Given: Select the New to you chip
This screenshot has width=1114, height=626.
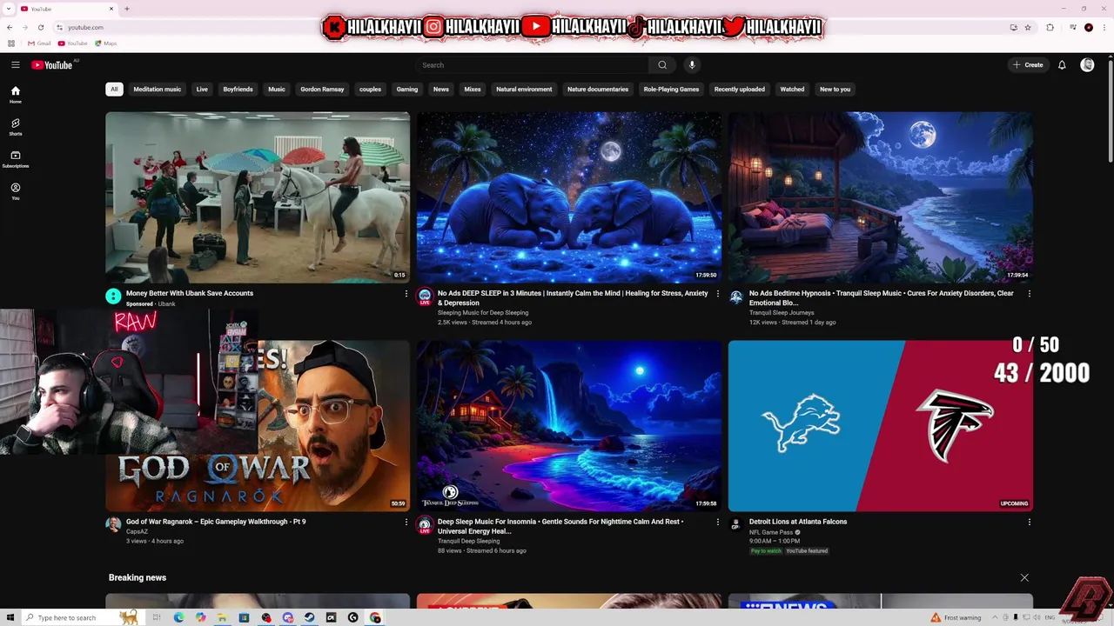Looking at the screenshot, I should pyautogui.click(x=835, y=89).
